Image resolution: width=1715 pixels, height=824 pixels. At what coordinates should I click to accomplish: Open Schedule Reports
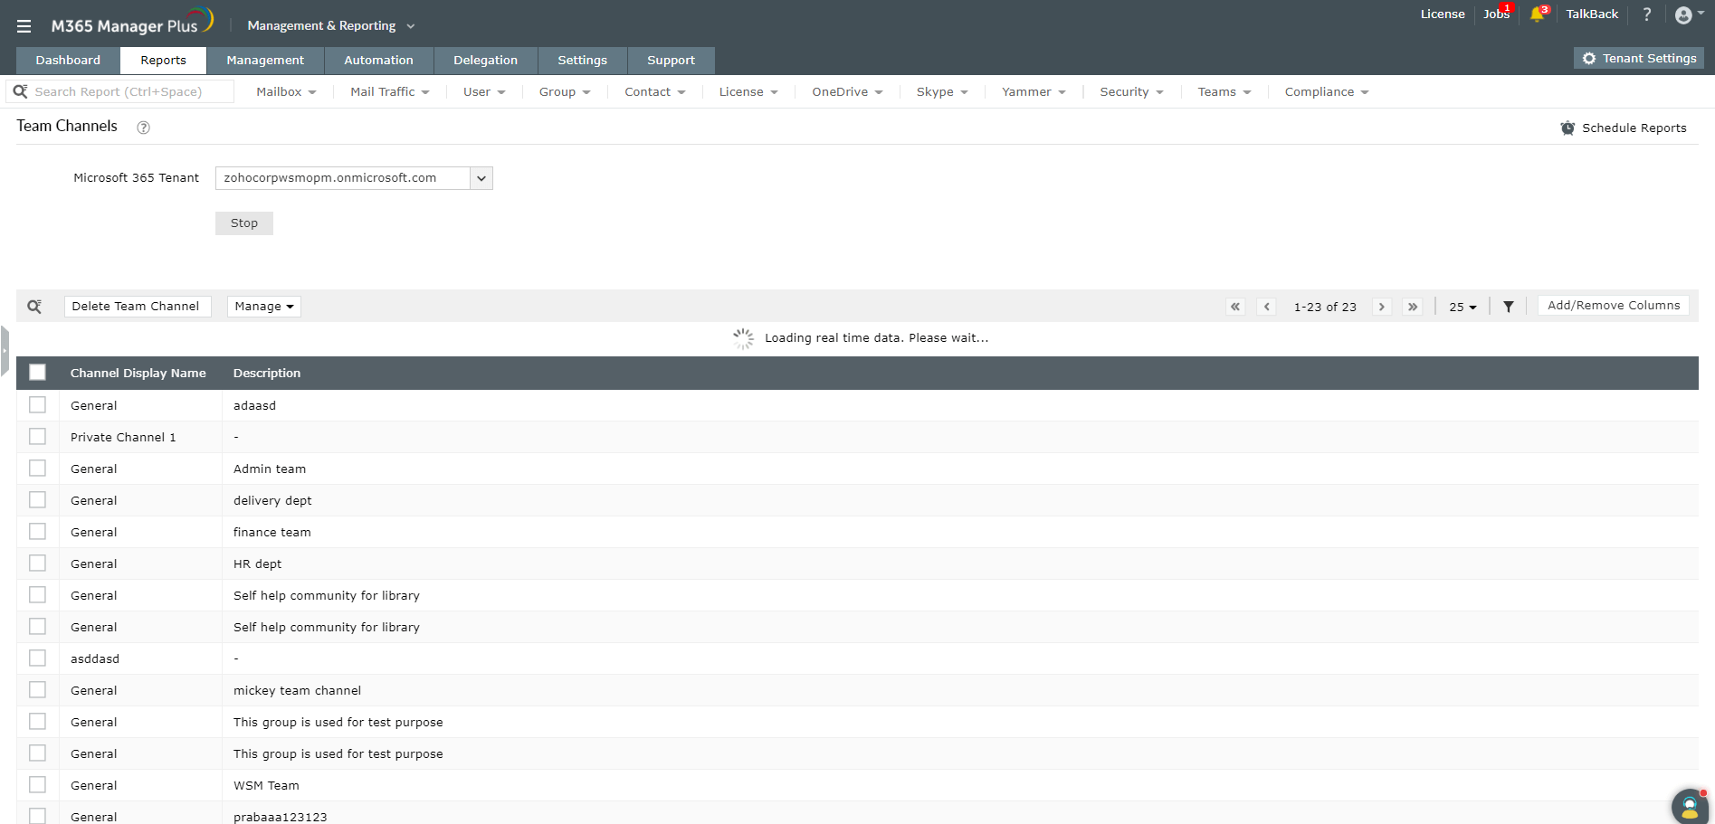point(1624,128)
